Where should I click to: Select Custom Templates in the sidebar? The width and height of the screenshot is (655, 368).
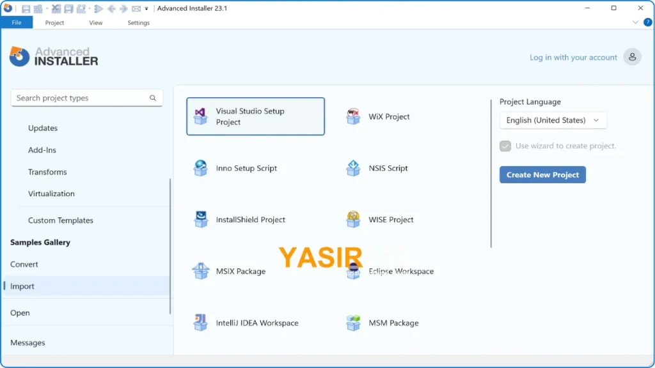tap(61, 220)
